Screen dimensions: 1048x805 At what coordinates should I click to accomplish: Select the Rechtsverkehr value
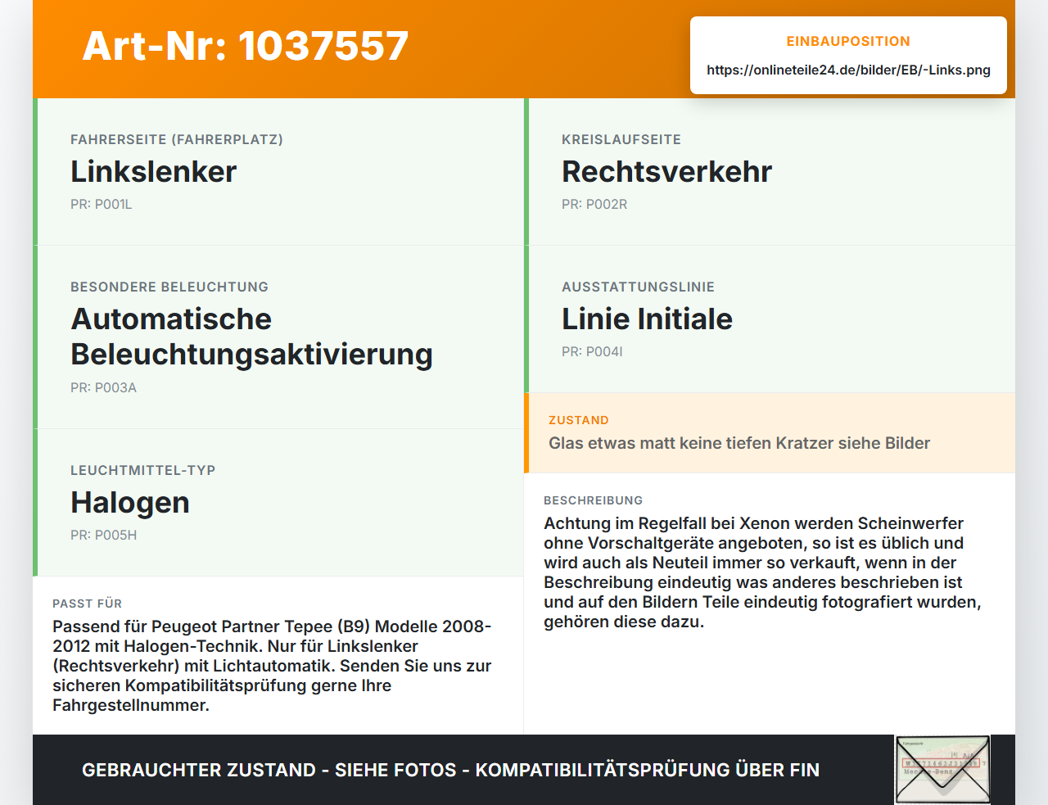click(667, 171)
